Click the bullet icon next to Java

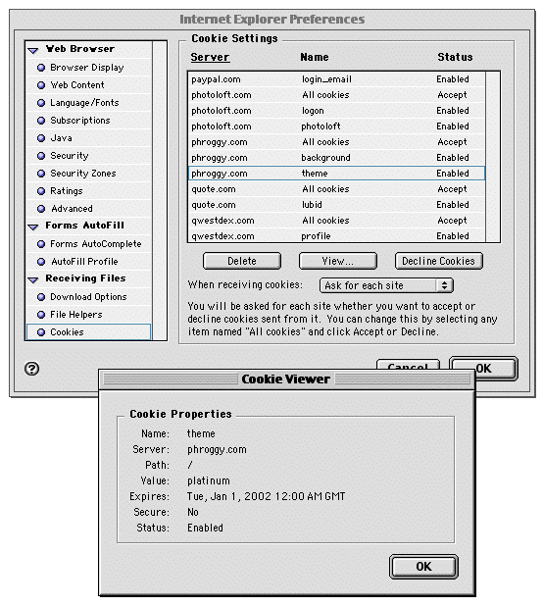41,138
